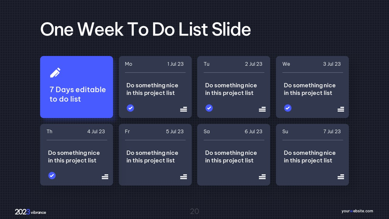389x219 pixels.
Task: Select the '7 Days editable to do list' text
Action: [77, 94]
